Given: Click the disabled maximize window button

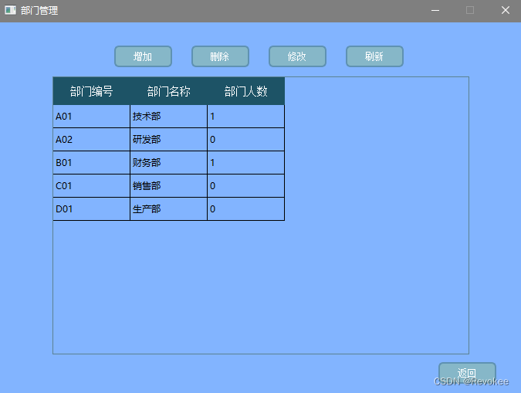Looking at the screenshot, I should pos(470,11).
